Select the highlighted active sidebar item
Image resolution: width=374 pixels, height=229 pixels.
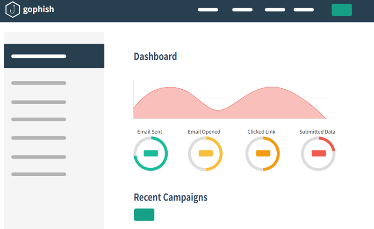pyautogui.click(x=54, y=56)
